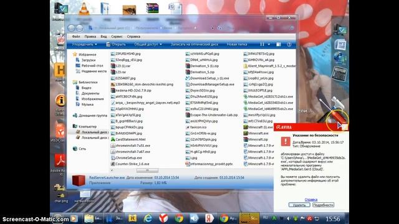Image resolution: width=399 pixels, height=224 pixels.
Task: Open the view options dropdown arrow
Action: tap(269, 44)
